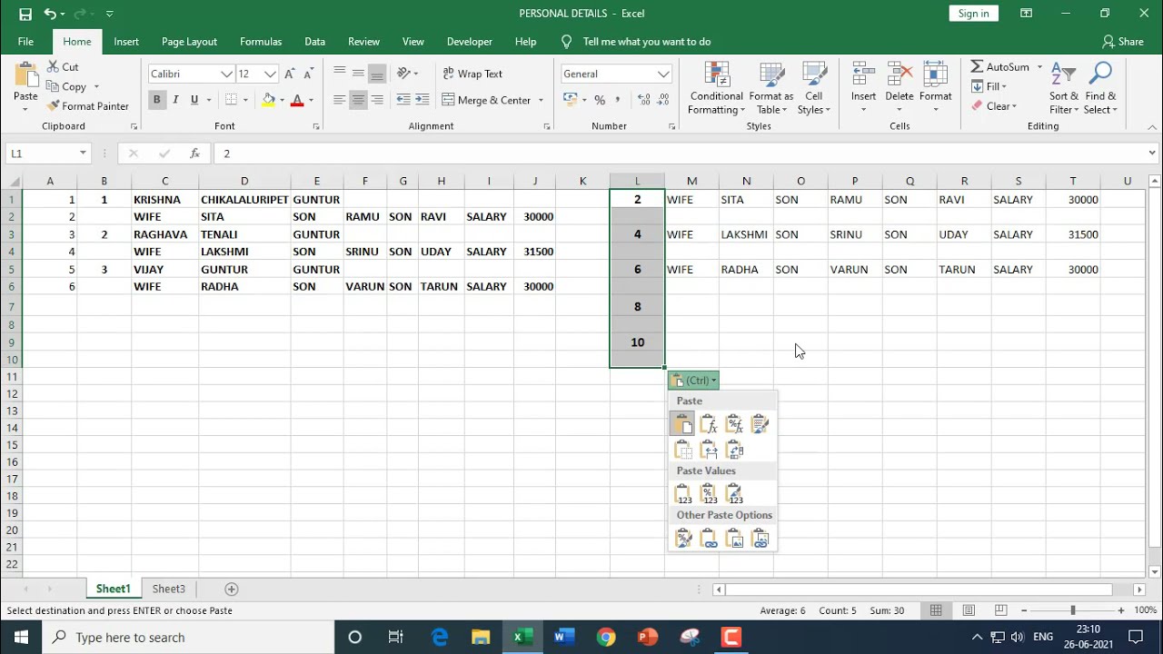This screenshot has height=654, width=1163.
Task: Expand the AutoSum dropdown arrow
Action: tap(1039, 67)
